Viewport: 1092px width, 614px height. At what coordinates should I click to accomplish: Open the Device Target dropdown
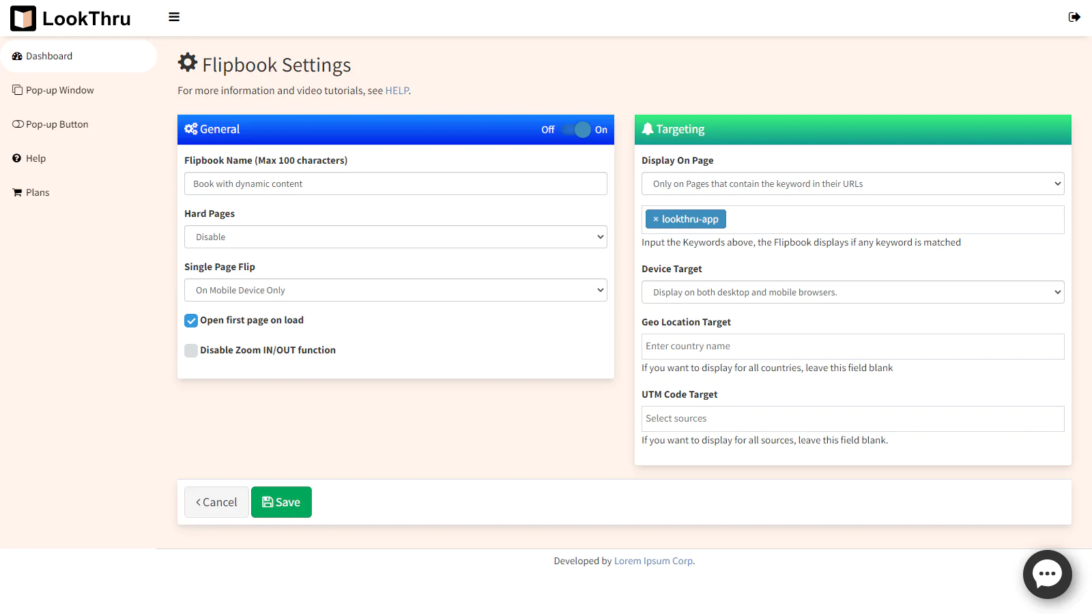852,292
